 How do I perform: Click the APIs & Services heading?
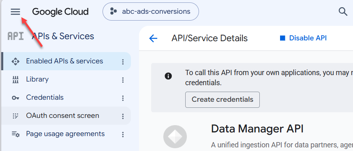pos(63,36)
